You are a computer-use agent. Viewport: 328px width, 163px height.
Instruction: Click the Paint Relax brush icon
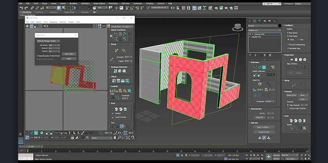point(124,50)
